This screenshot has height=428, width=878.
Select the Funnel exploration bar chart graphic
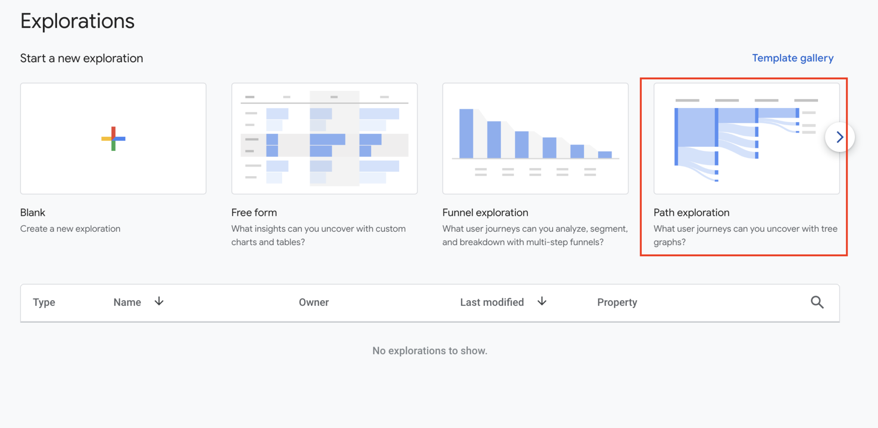535,138
